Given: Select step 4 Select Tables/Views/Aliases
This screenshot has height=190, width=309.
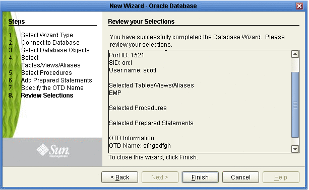Looking at the screenshot, I should pos(51,61).
